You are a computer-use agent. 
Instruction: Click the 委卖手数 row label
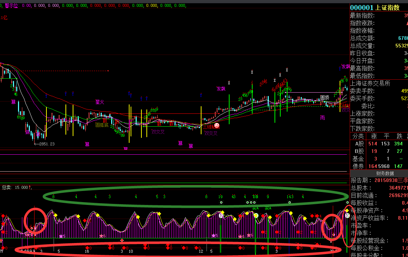[362, 91]
